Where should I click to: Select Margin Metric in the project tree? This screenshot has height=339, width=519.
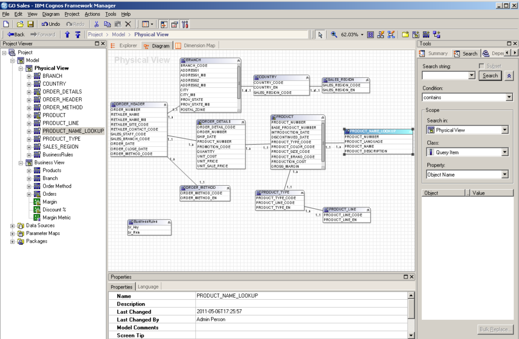(x=56, y=217)
